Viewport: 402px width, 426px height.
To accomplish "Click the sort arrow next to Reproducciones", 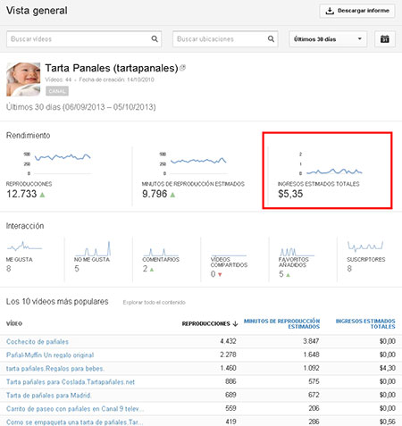I will point(235,323).
